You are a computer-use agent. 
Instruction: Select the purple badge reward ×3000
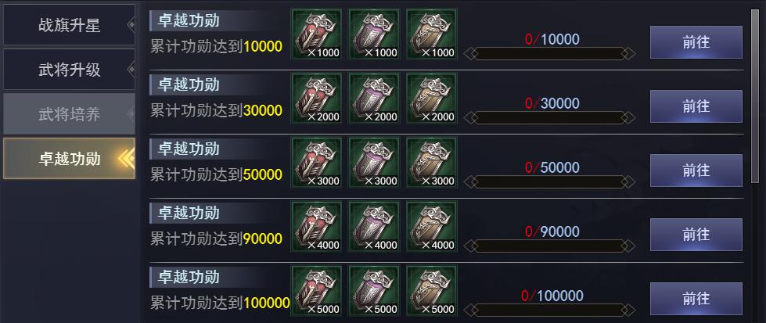374,162
